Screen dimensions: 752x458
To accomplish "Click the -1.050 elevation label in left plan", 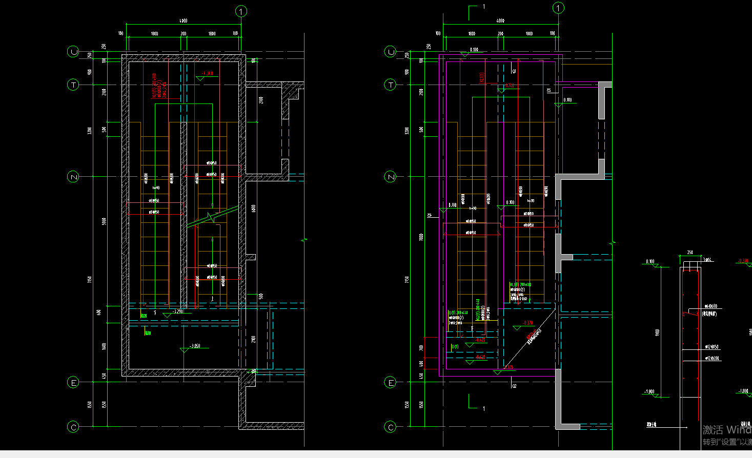I will [x=195, y=346].
